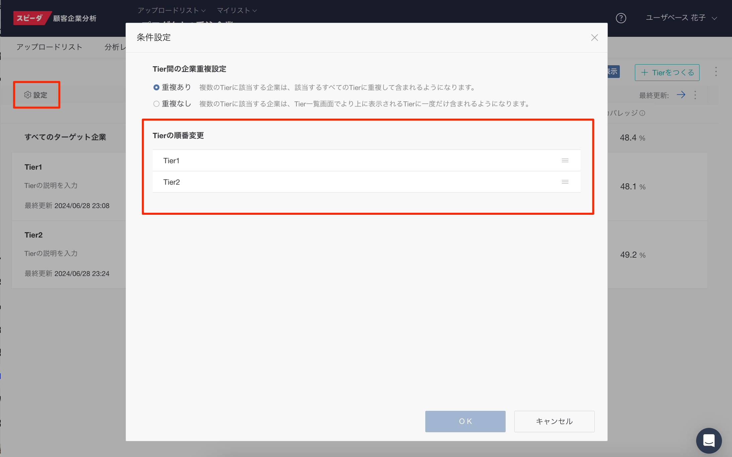Open the chat support bubble icon
The width and height of the screenshot is (732, 457).
click(709, 440)
